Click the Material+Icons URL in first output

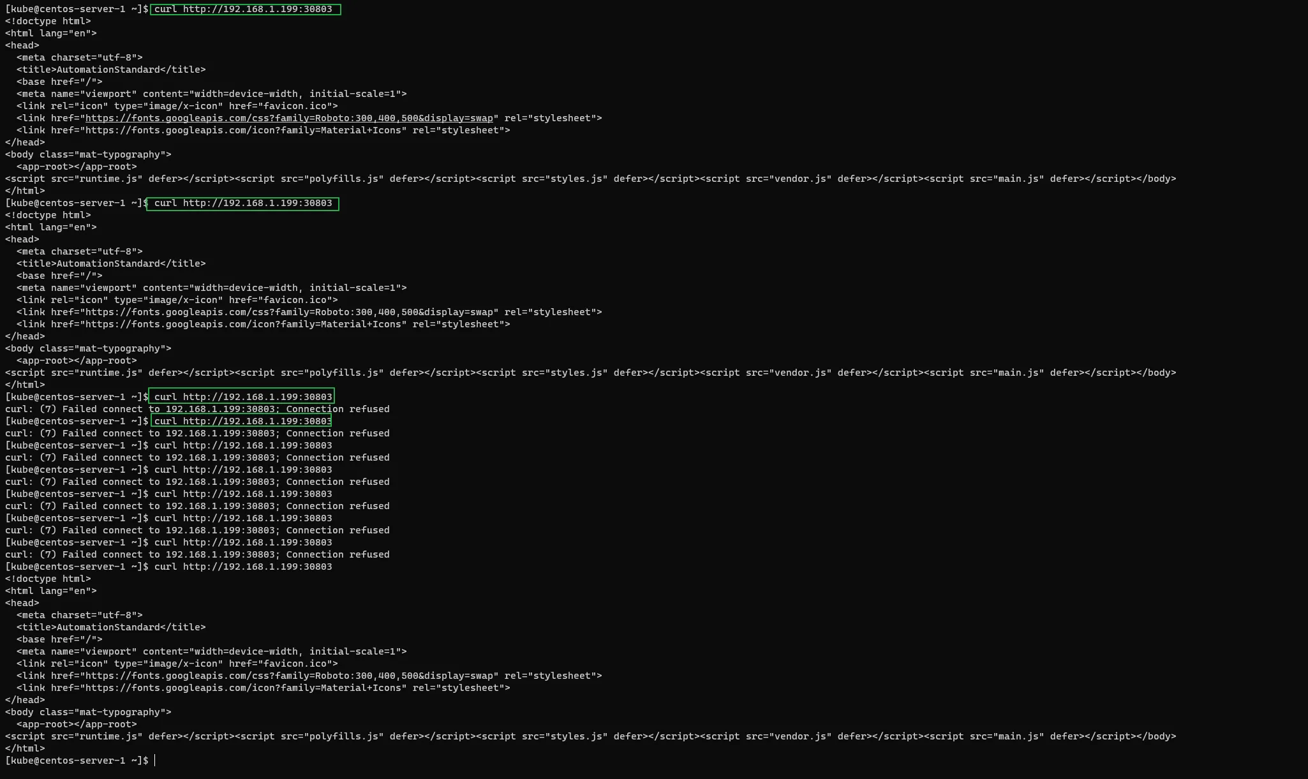pyautogui.click(x=243, y=130)
